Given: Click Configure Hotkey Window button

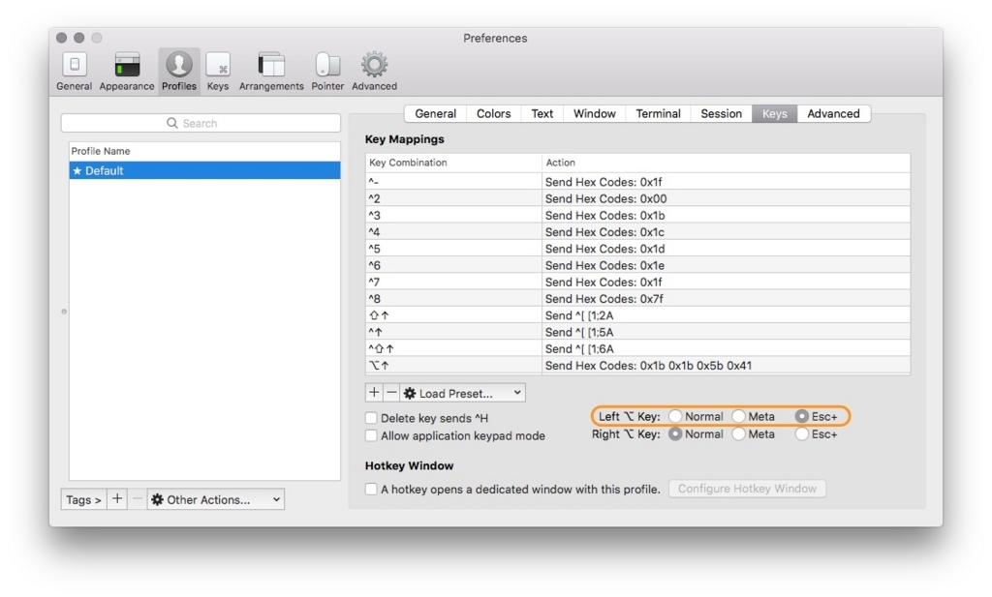Looking at the screenshot, I should pos(747,489).
